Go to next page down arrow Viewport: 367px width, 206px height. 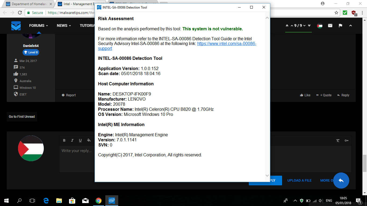305,26
